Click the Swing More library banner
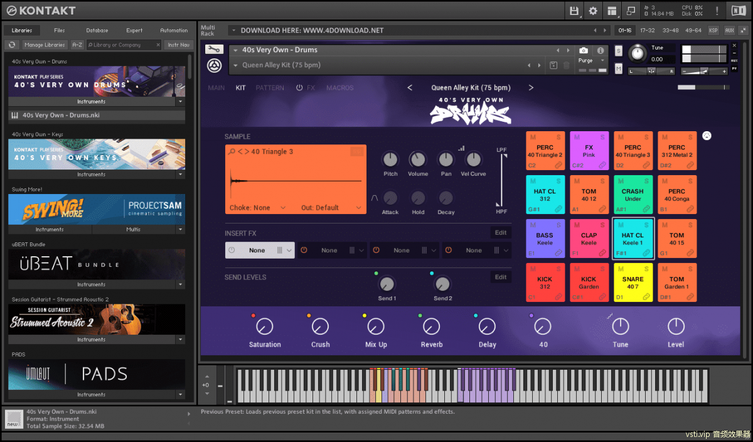Viewport: 753px width, 442px height. tap(97, 209)
